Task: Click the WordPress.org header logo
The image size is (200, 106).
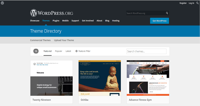Action: [x=52, y=13]
